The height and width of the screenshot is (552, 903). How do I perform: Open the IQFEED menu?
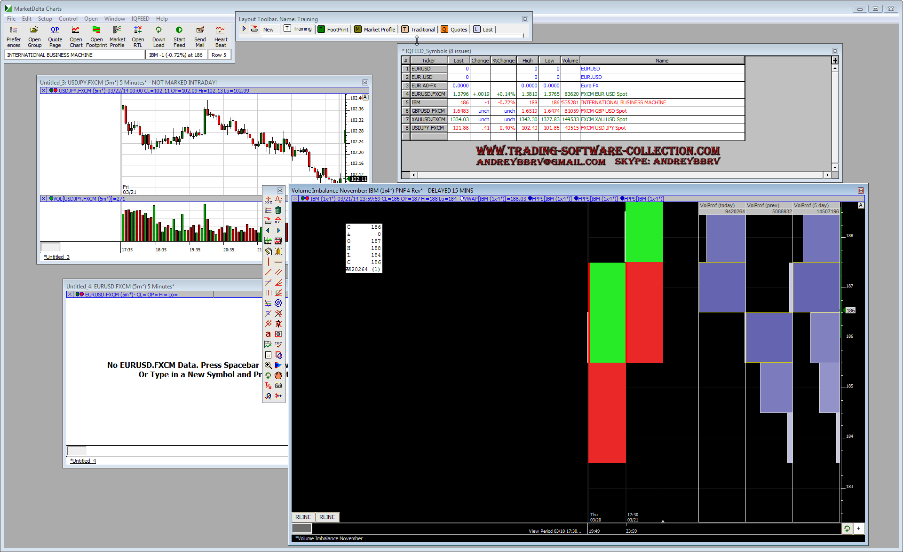[140, 19]
